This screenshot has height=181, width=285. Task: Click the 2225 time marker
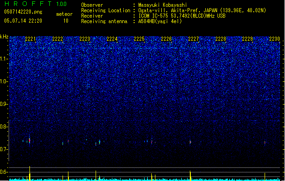point(139,39)
